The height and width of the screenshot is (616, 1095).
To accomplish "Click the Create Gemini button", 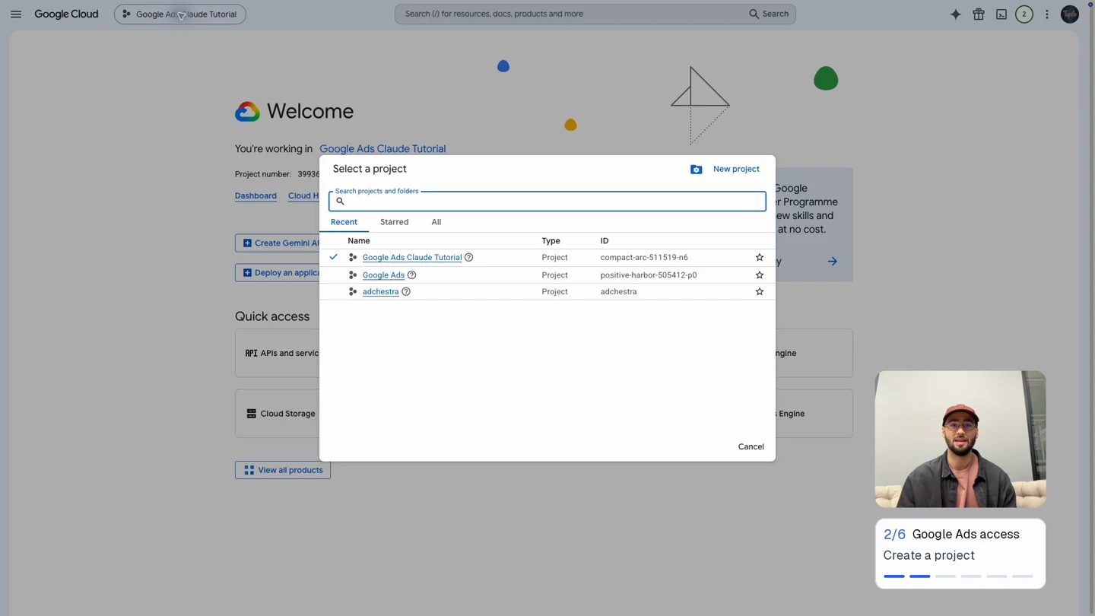I will [x=278, y=243].
